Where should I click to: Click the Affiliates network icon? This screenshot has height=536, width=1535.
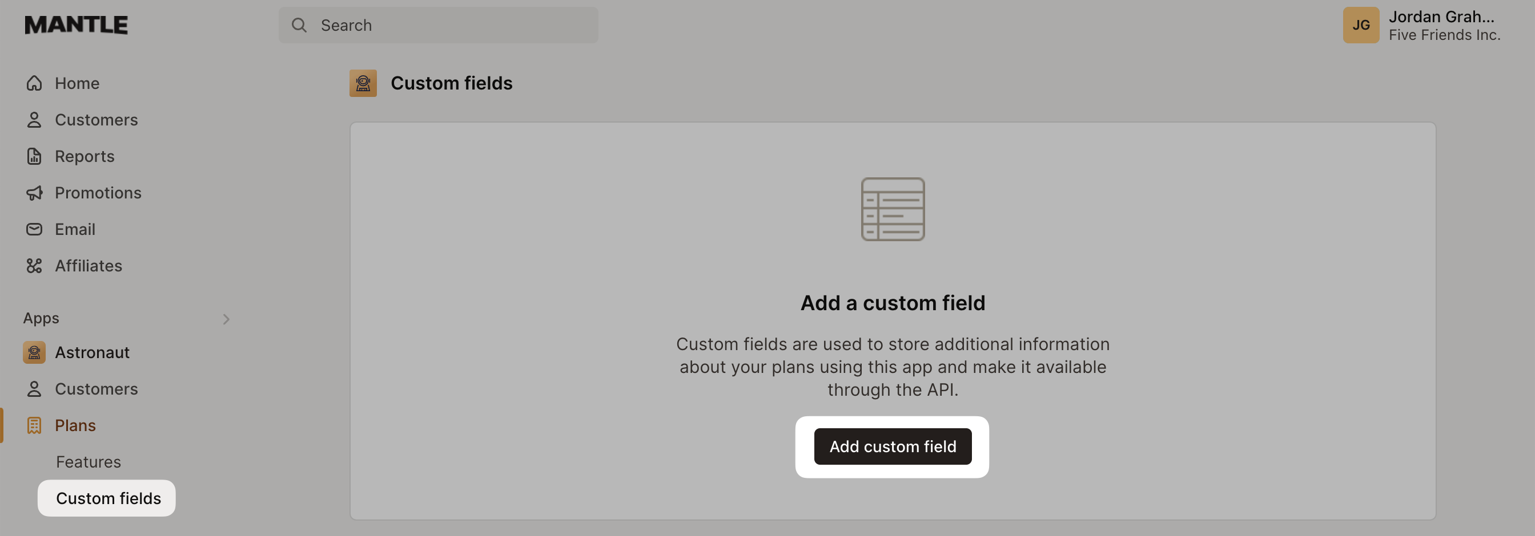click(x=34, y=266)
